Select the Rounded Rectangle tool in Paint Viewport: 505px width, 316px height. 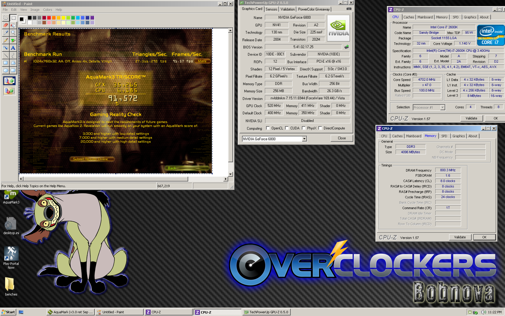point(13,70)
